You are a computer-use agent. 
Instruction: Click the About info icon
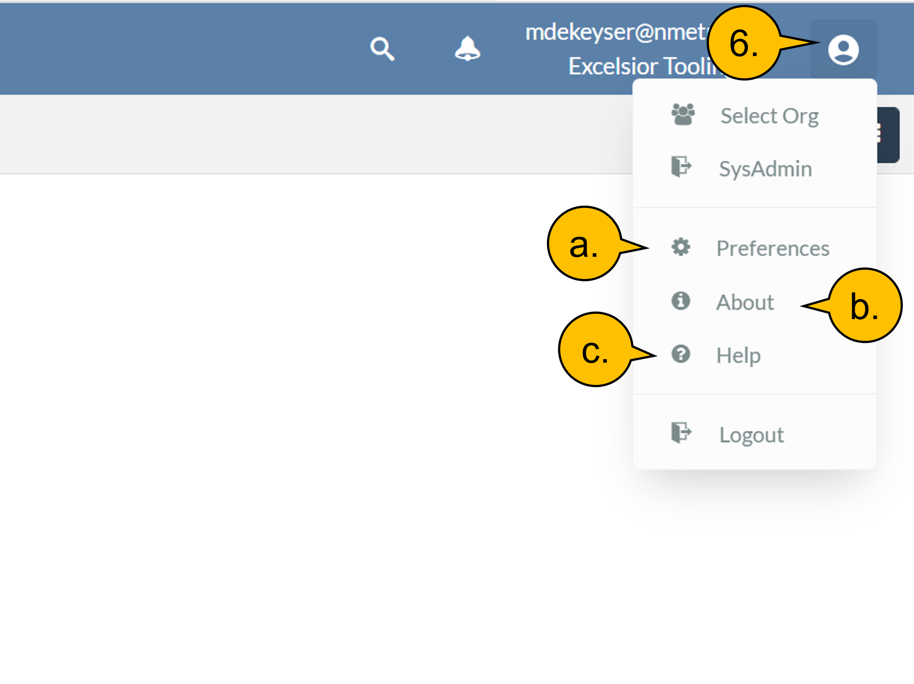coord(680,301)
